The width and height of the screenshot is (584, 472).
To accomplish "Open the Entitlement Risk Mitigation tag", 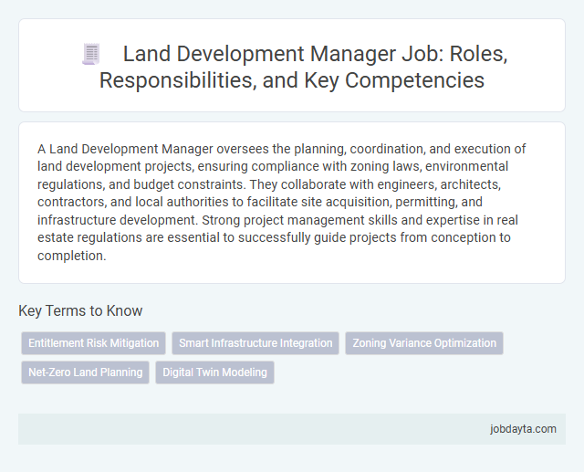I will 93,343.
